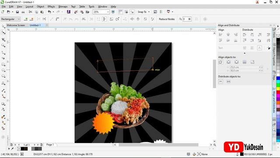
Task: Click the Add Nodes icon
Action: [26, 19]
